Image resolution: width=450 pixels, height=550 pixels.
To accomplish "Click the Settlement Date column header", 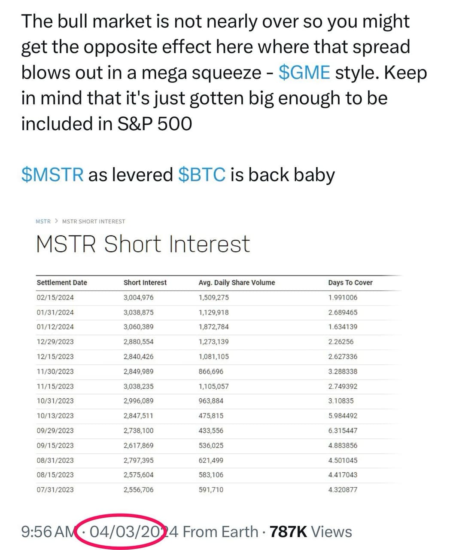I will point(62,283).
